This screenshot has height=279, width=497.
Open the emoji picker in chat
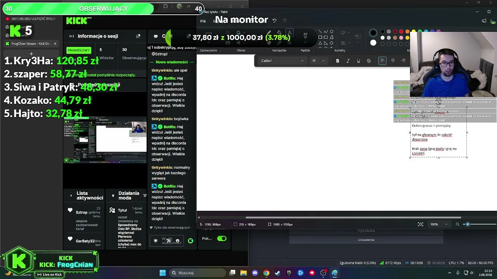[x=177, y=241]
